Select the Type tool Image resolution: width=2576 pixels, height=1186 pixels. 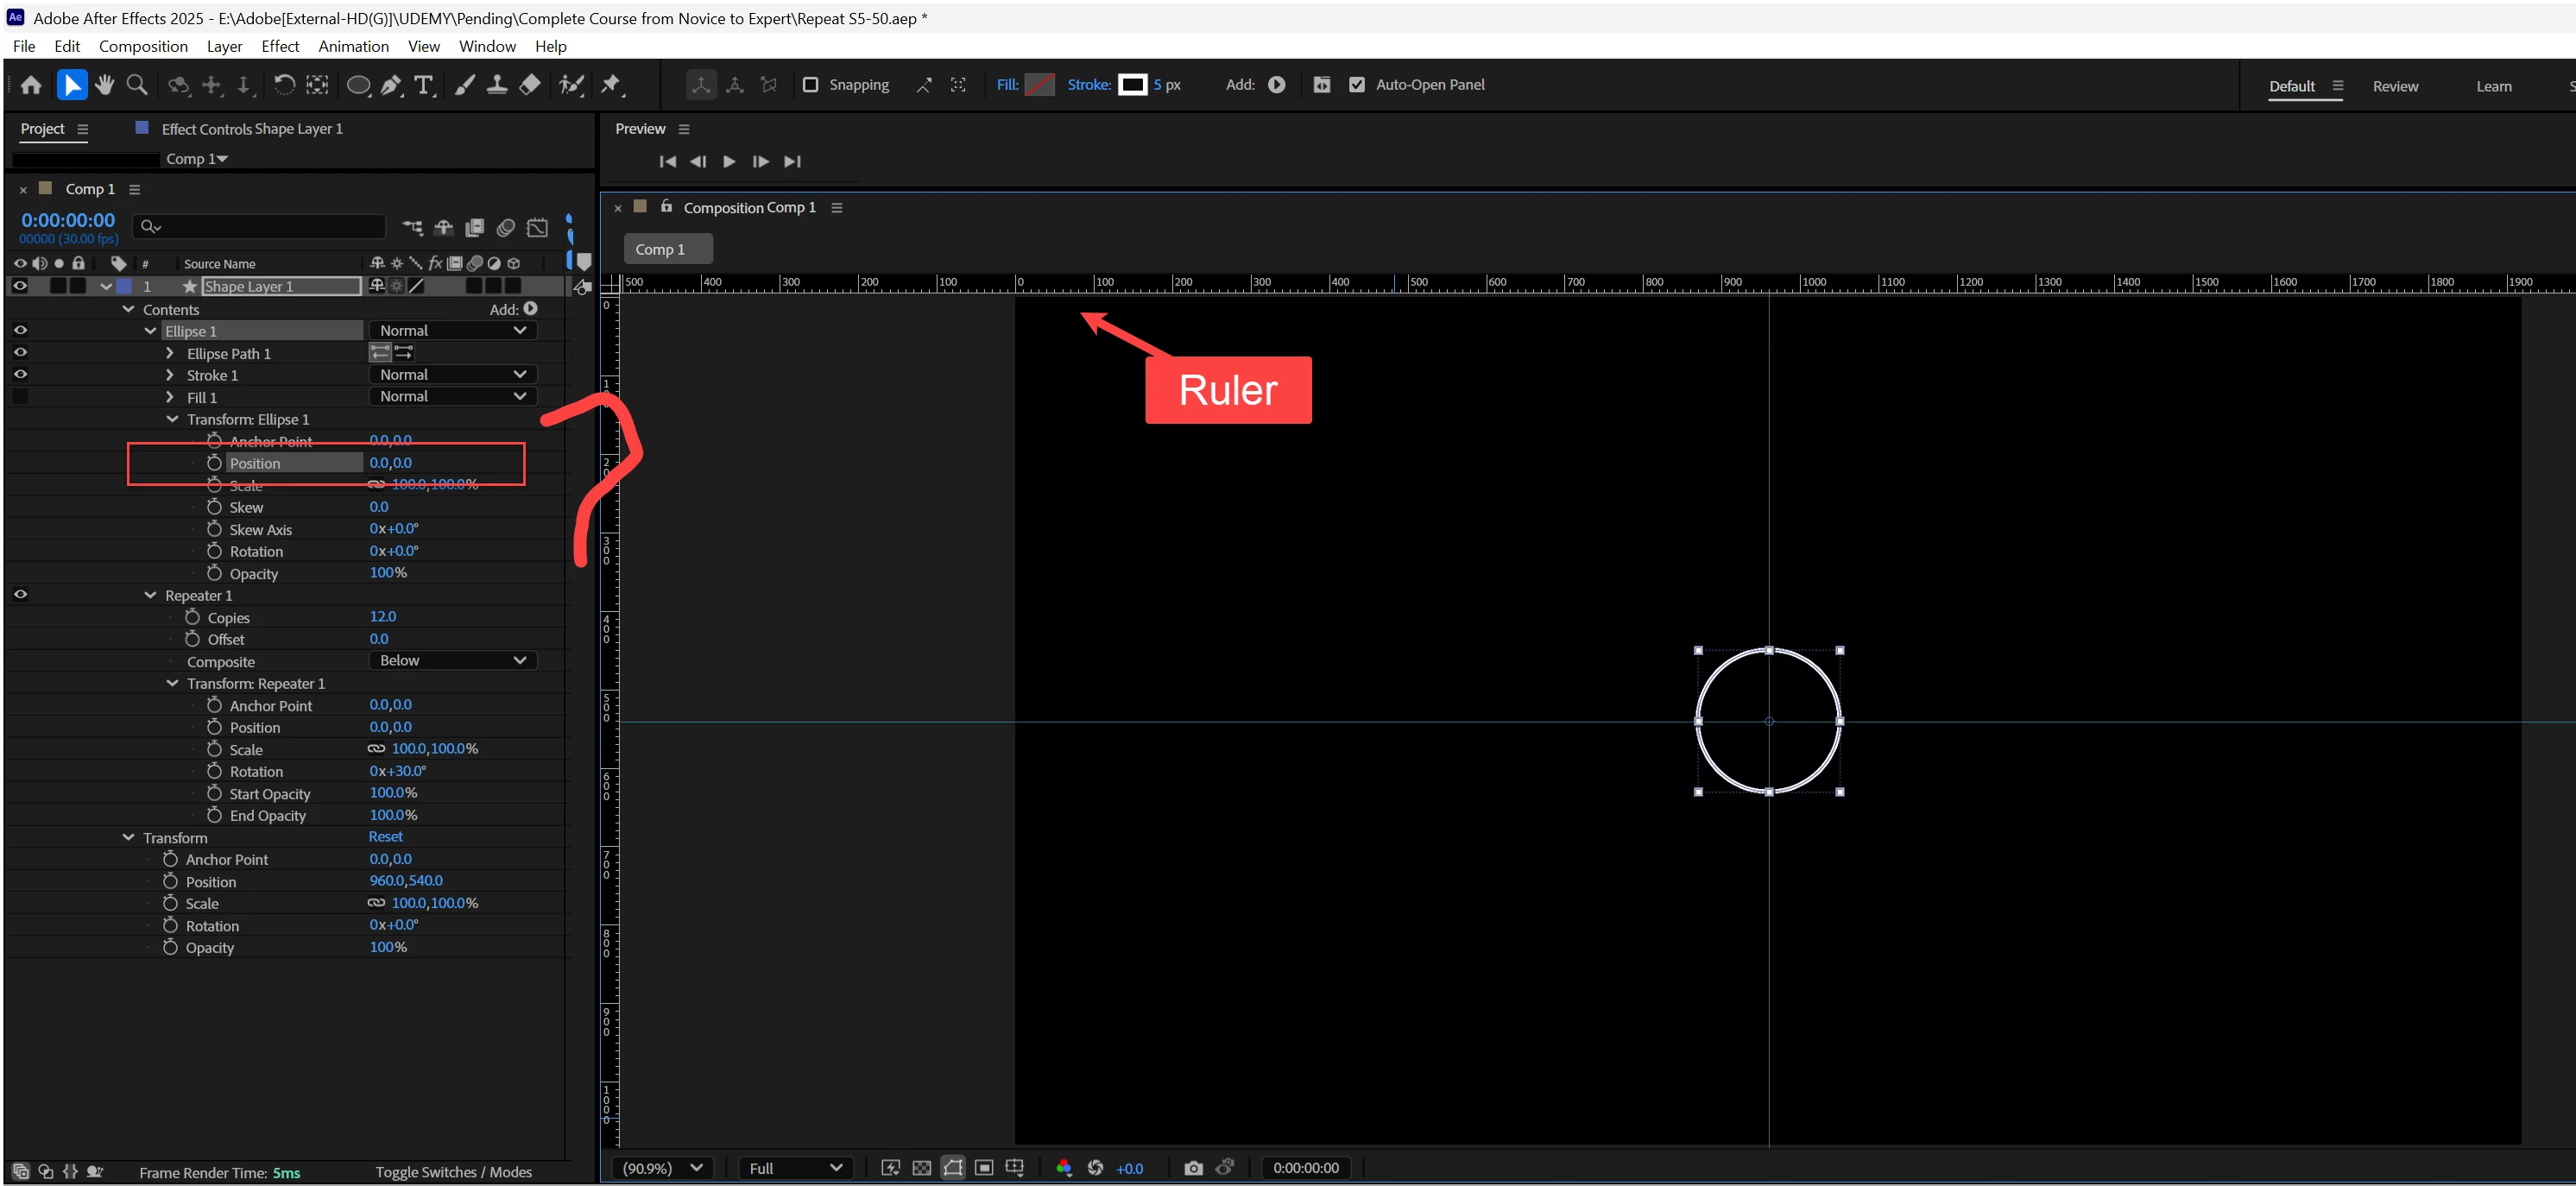point(424,85)
